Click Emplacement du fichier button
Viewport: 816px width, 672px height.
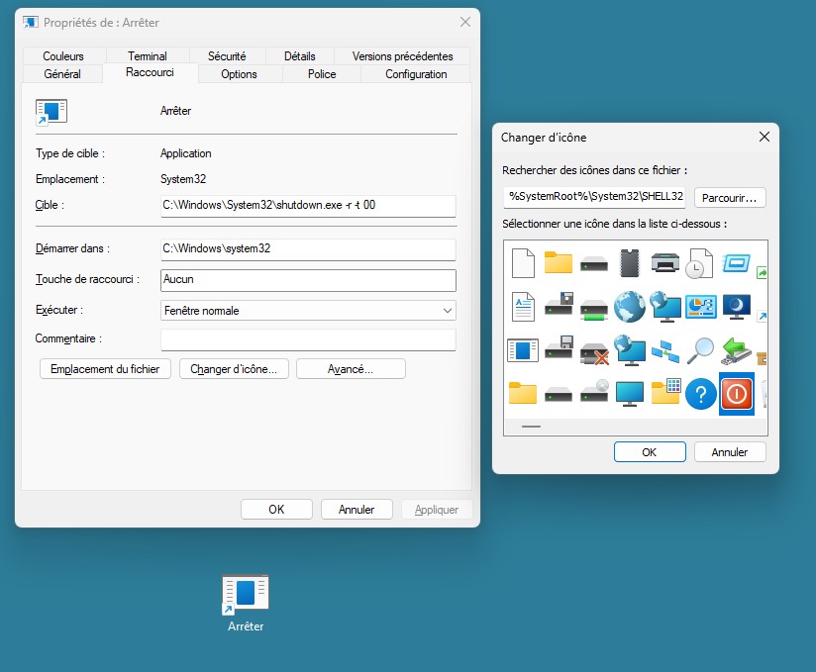point(105,369)
